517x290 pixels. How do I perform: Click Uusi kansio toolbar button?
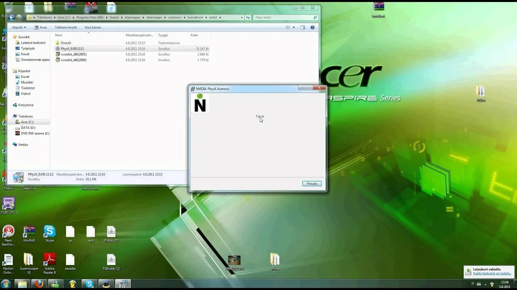(93, 27)
